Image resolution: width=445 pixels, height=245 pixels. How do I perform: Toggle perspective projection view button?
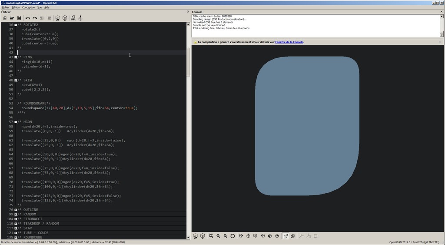point(286,236)
